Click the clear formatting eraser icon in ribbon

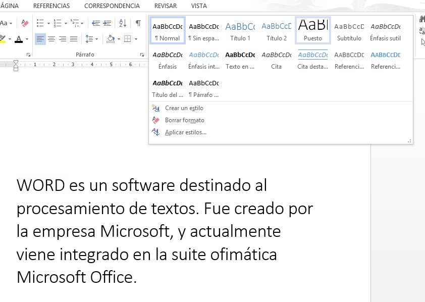pyautogui.click(x=25, y=23)
